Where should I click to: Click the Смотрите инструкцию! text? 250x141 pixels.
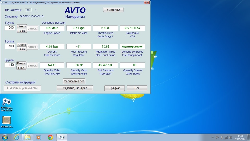(20, 82)
